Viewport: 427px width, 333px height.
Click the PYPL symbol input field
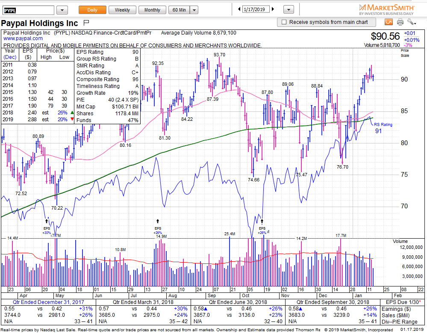tap(28, 10)
